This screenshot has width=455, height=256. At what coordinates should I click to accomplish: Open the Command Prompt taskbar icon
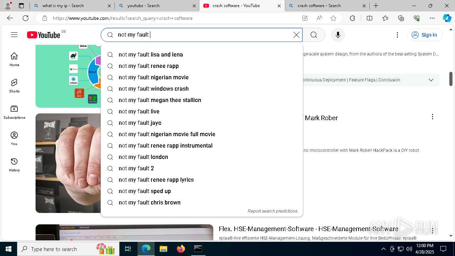tap(198, 249)
